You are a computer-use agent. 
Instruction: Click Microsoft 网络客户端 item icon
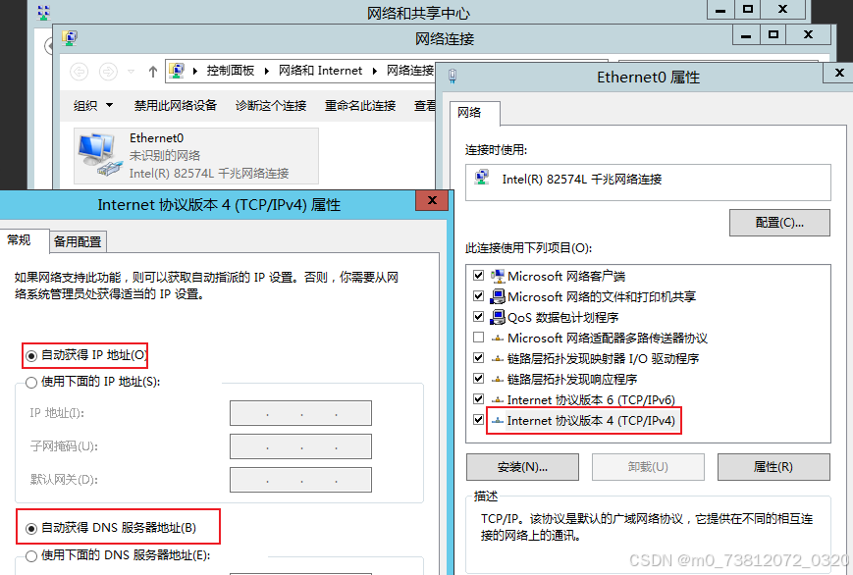coord(498,276)
